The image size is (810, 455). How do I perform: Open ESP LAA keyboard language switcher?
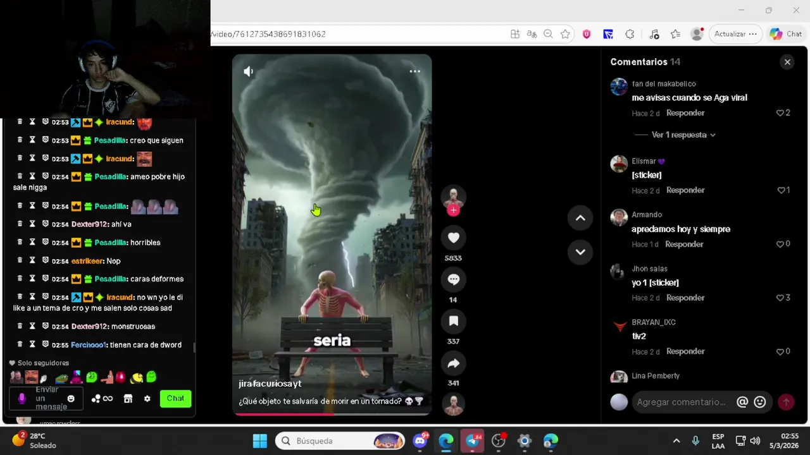pyautogui.click(x=718, y=440)
